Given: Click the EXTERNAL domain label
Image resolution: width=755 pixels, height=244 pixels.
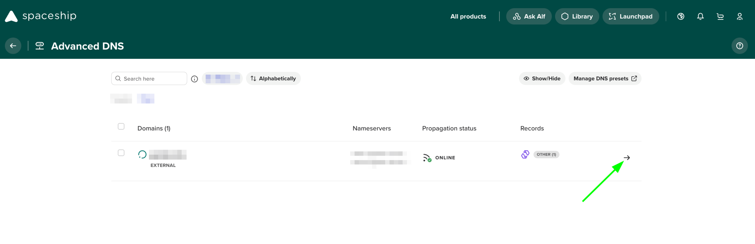Looking at the screenshot, I should [x=163, y=165].
